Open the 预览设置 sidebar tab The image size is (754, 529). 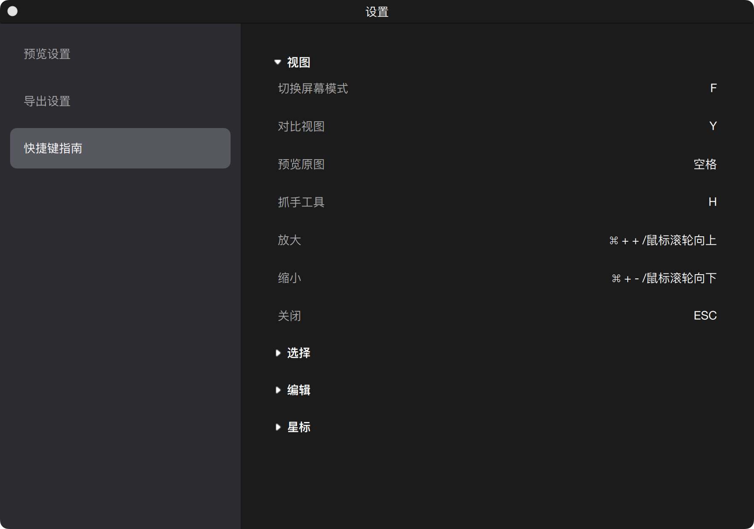(47, 54)
